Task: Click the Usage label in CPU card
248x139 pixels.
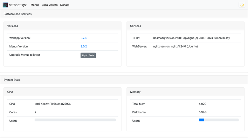Action: tap(13, 121)
